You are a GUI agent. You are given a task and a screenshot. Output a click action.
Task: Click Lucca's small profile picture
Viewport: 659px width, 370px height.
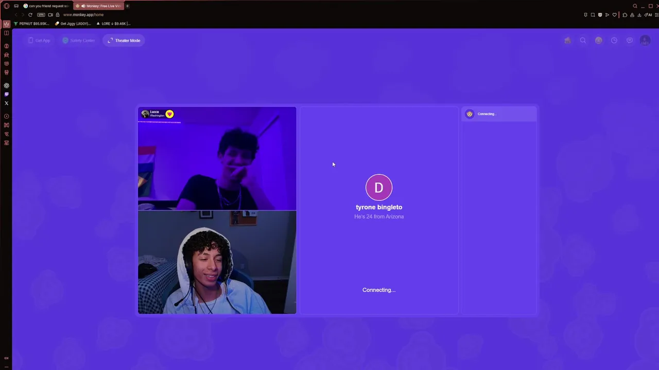pos(145,114)
